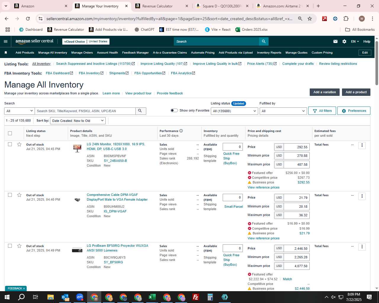Image resolution: width=379 pixels, height=303 pixels.
Task: Check the select-all listings checkbox
Action: pyautogui.click(x=10, y=133)
